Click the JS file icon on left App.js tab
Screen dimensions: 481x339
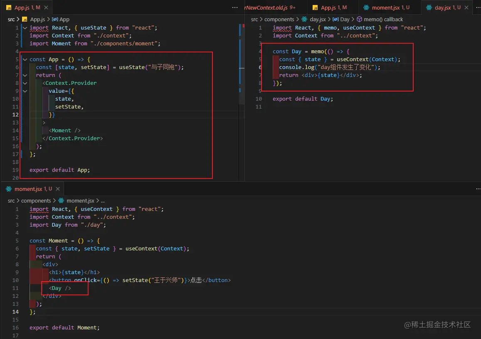[x=9, y=7]
